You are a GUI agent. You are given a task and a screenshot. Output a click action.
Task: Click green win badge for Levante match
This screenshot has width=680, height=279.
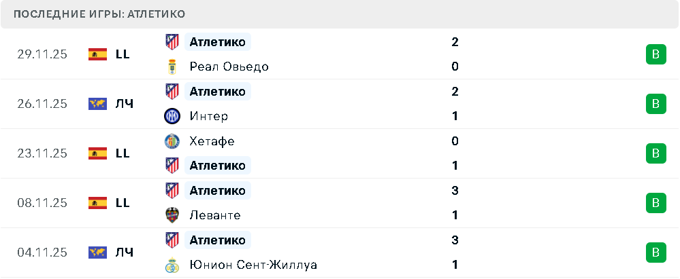[655, 203]
